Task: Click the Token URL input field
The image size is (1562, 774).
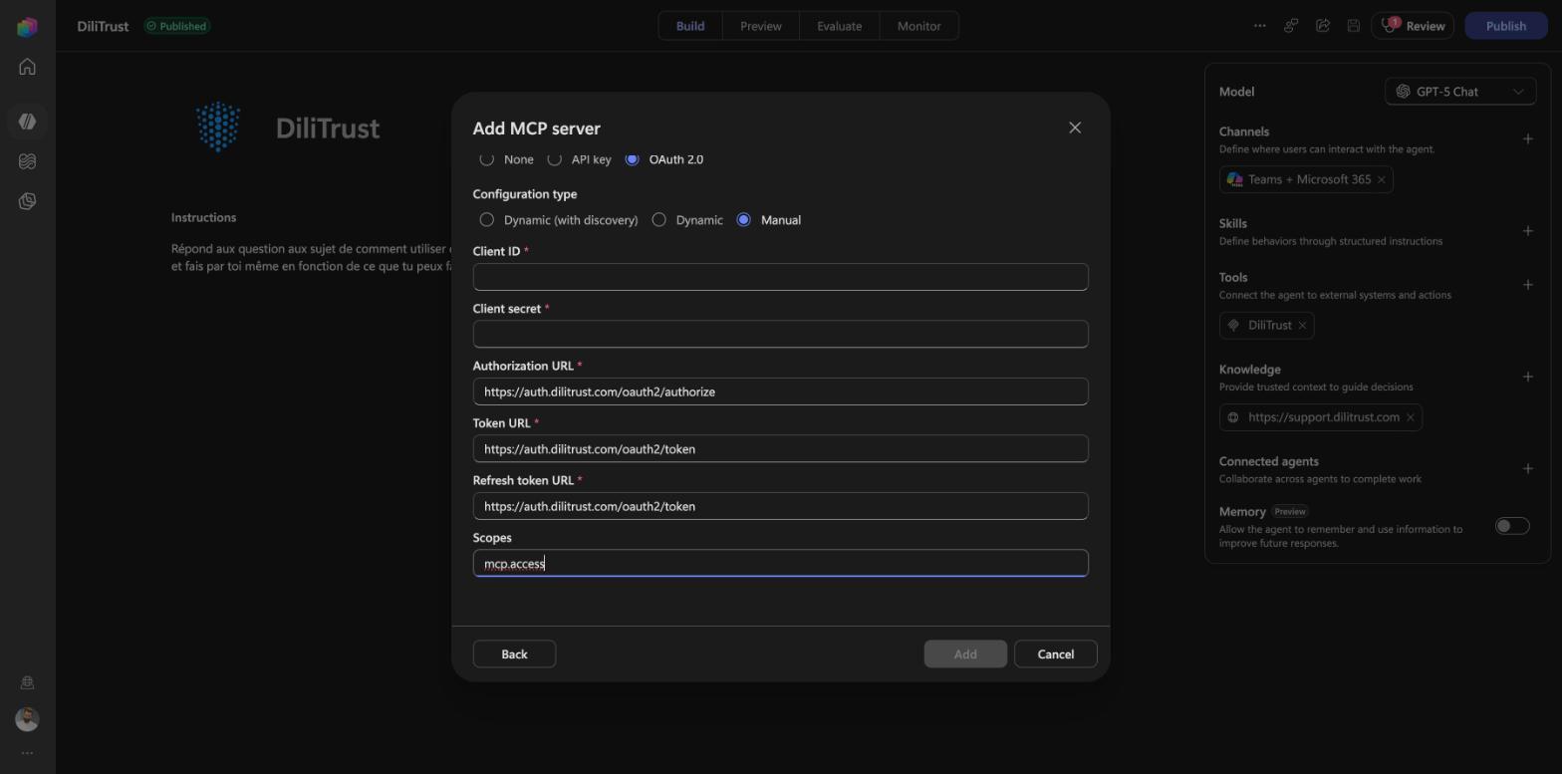Action: coord(781,449)
